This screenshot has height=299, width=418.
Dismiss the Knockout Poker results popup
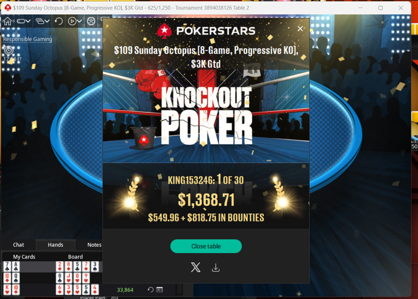click(300, 29)
